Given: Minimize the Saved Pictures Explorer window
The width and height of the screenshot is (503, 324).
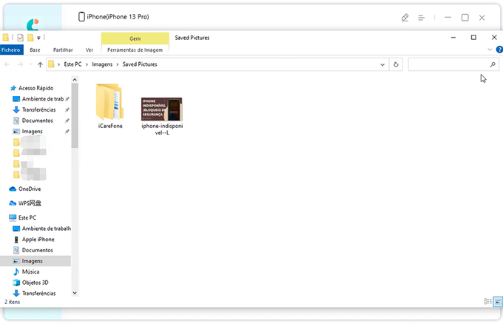Looking at the screenshot, I should (453, 38).
